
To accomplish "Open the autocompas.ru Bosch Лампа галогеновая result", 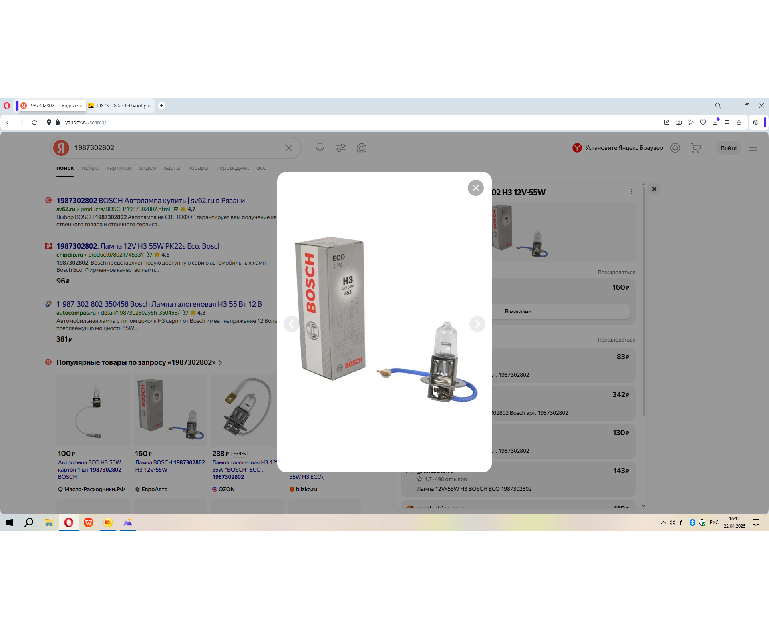I will point(159,304).
